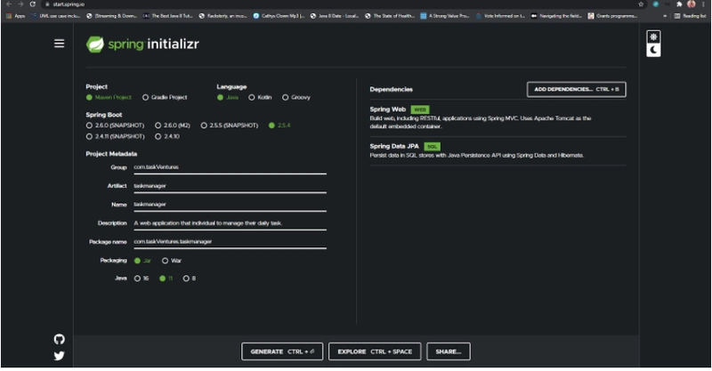
Task: Click the Artifact text field
Action: 229,186
